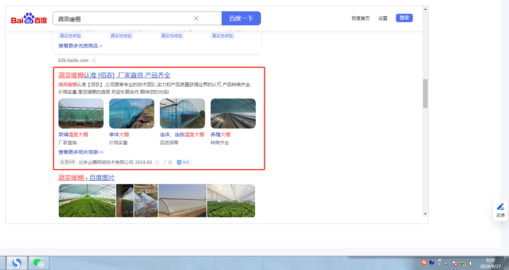Click the 价格实惠 caption
The height and width of the screenshot is (270, 509).
point(118,143)
